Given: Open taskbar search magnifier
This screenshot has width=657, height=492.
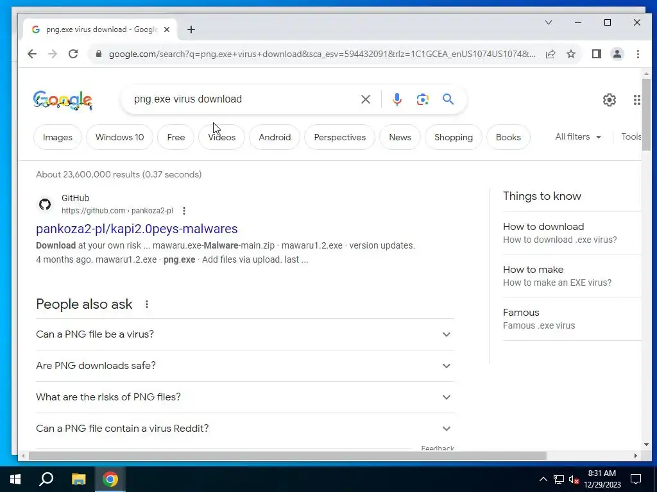Looking at the screenshot, I should (46, 479).
